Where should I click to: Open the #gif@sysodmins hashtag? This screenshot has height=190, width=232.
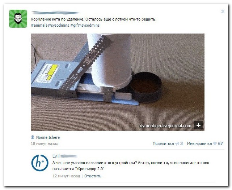point(85,25)
